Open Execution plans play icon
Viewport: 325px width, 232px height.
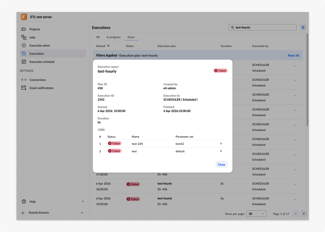[24, 45]
